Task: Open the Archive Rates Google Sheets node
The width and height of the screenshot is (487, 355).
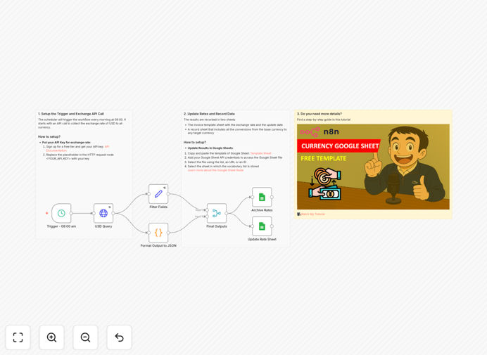Action: pyautogui.click(x=262, y=197)
